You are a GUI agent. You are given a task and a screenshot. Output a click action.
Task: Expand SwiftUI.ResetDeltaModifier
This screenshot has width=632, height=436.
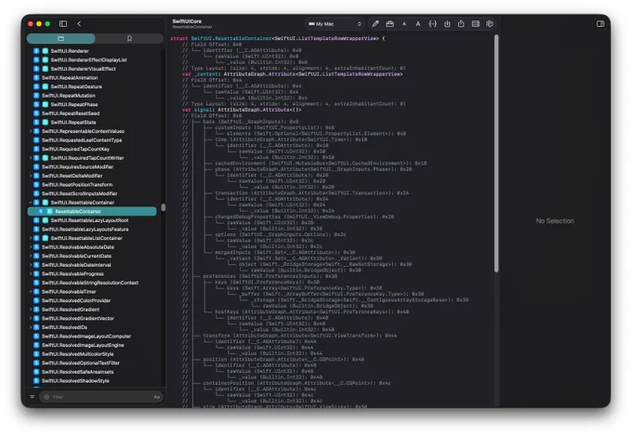[x=31, y=176]
